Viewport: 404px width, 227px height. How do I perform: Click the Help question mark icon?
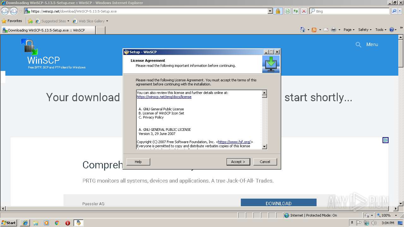coord(392,30)
